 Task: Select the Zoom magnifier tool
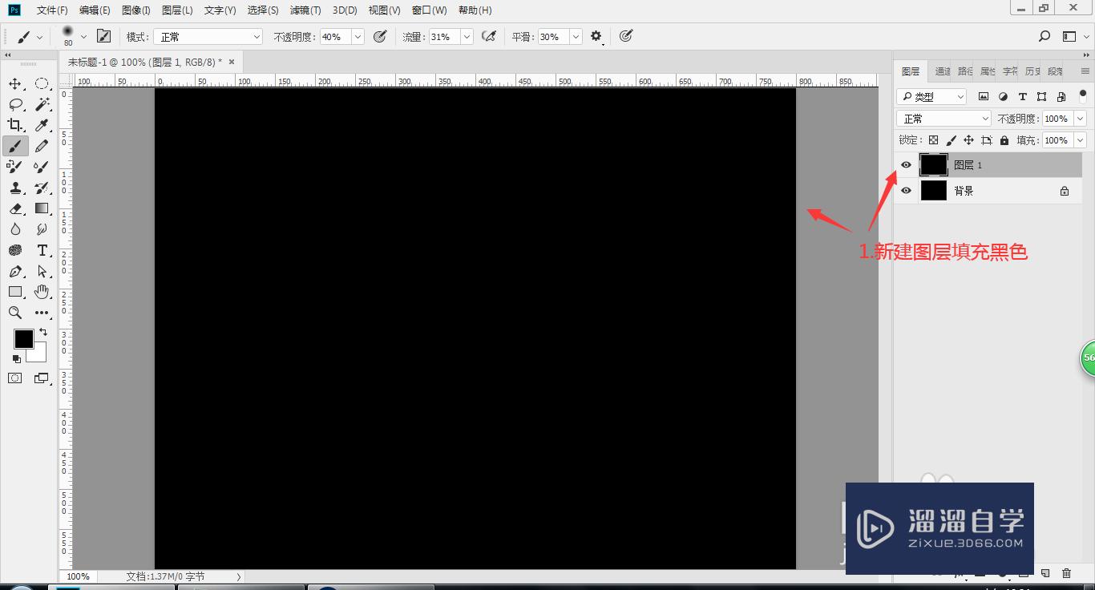15,313
